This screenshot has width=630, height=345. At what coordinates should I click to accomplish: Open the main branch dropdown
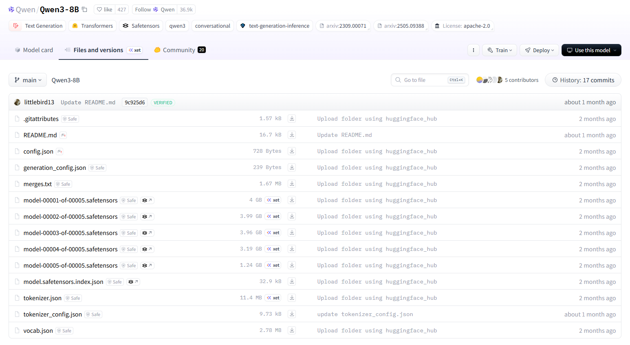coord(28,80)
